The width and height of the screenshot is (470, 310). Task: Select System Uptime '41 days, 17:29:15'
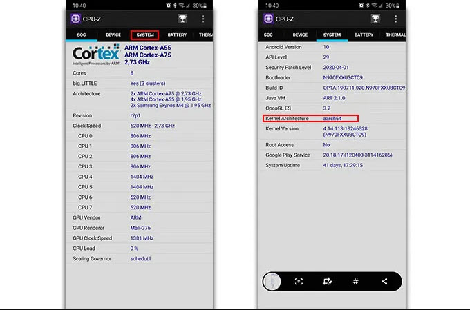(x=343, y=165)
